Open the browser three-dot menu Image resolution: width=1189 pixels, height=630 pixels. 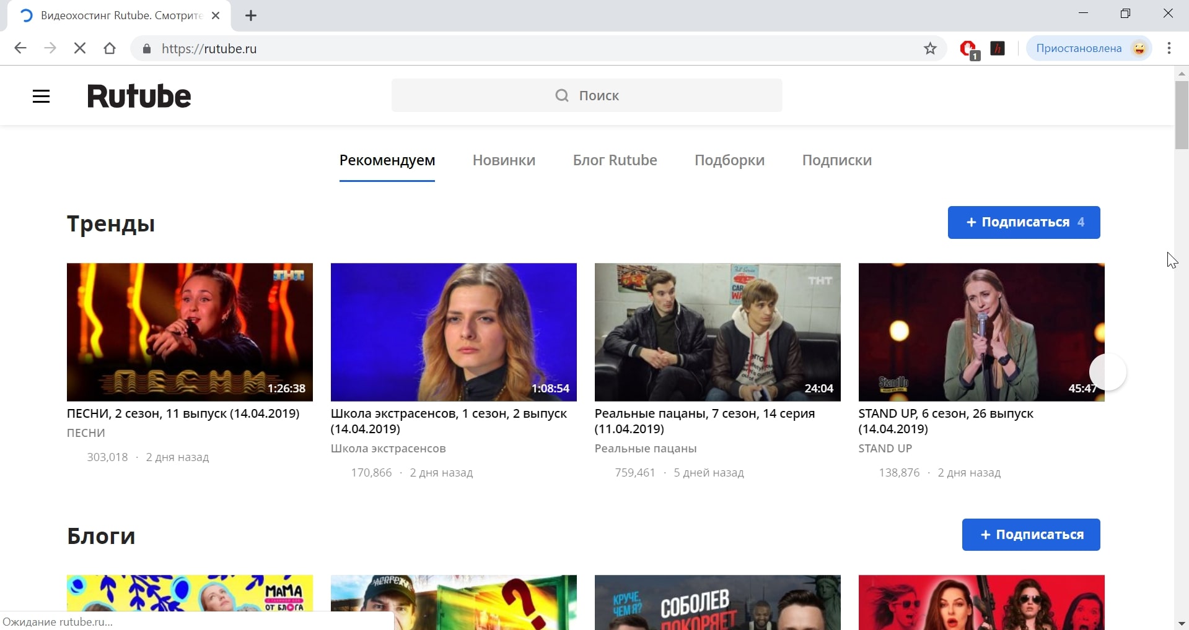tap(1169, 48)
